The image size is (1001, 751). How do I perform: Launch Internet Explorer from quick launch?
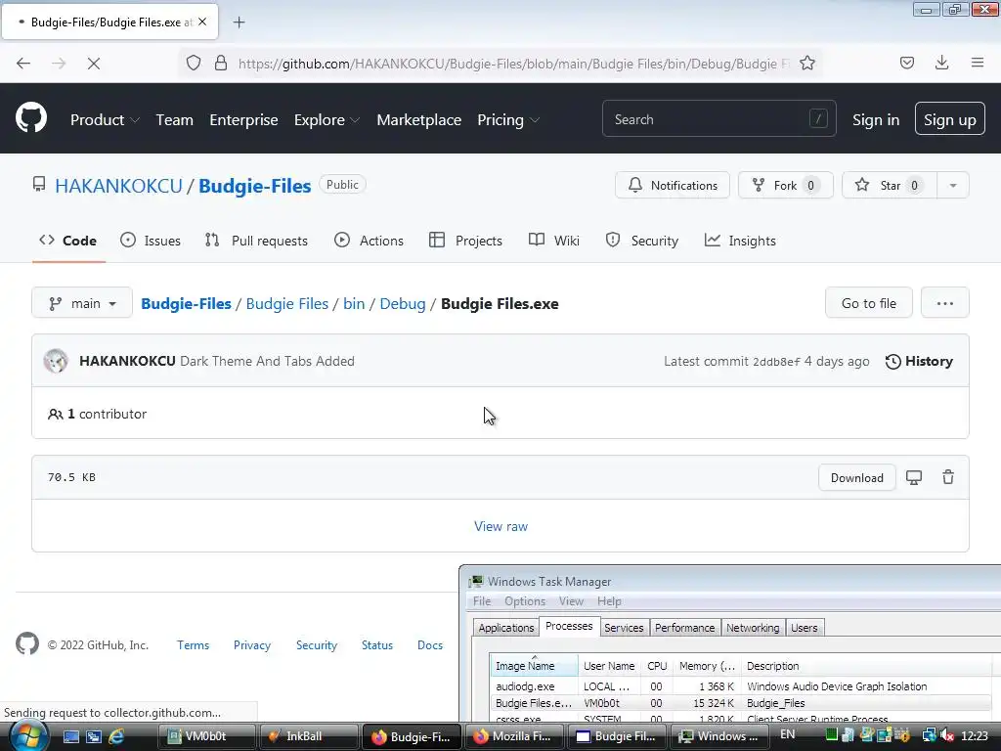[x=117, y=736]
